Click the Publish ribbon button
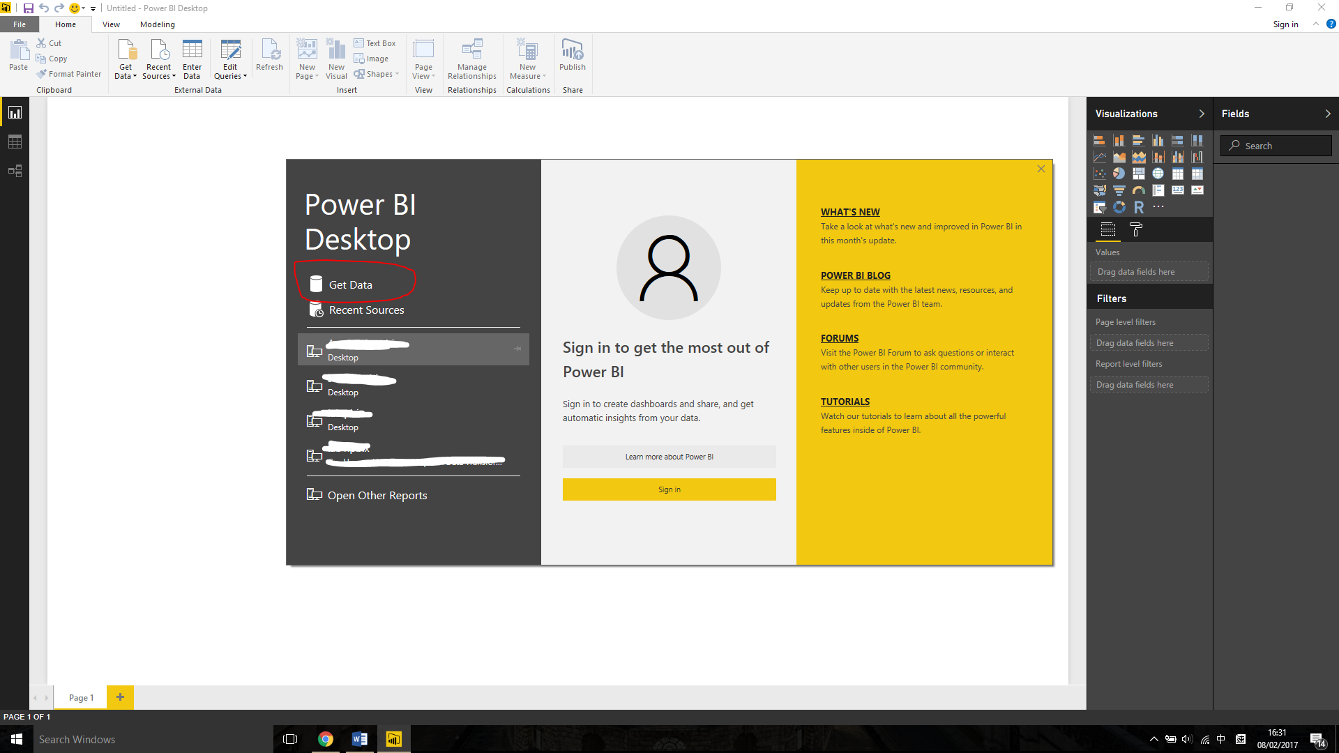Screen dimensions: 1339x753 point(573,55)
